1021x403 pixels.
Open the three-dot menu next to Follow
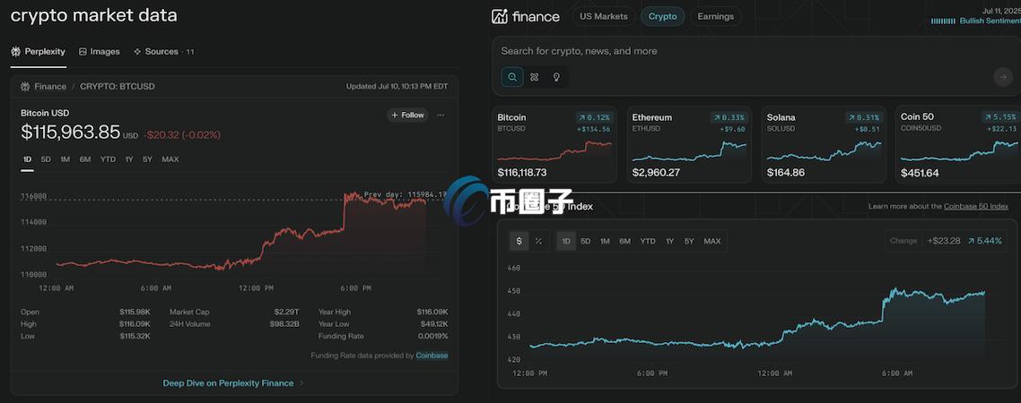pos(441,115)
